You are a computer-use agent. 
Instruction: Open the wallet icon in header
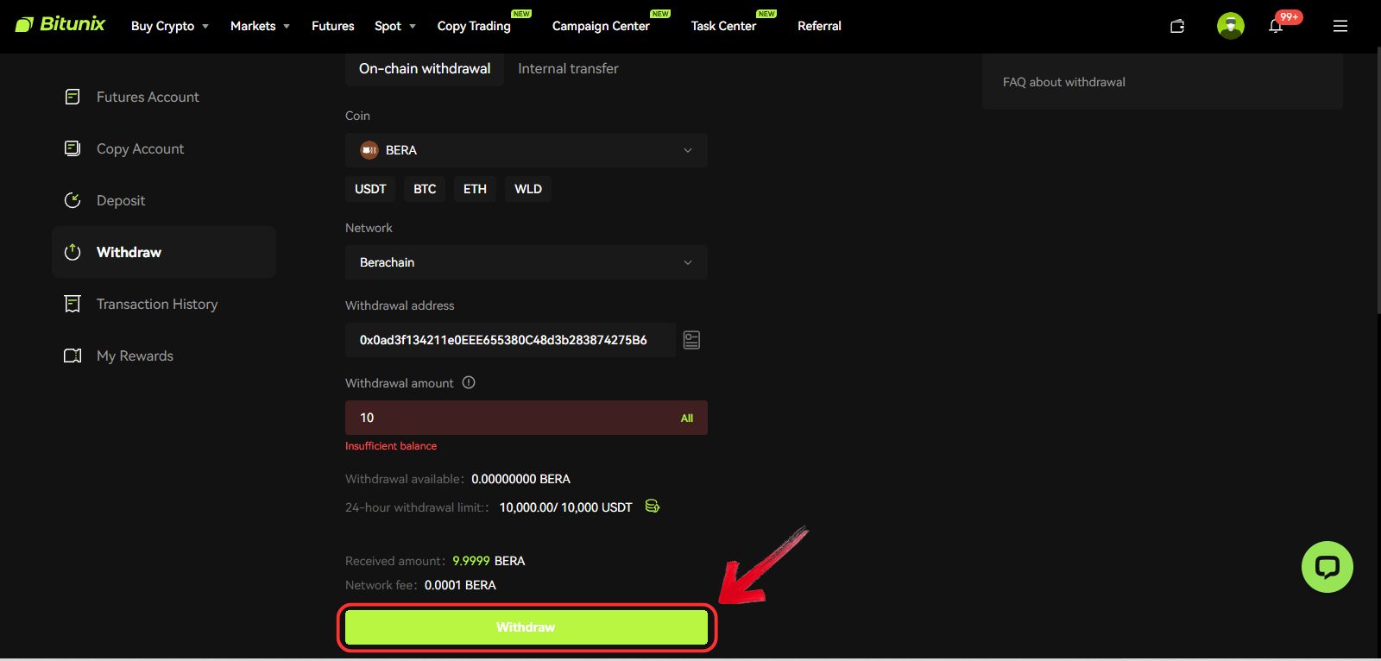point(1177,26)
